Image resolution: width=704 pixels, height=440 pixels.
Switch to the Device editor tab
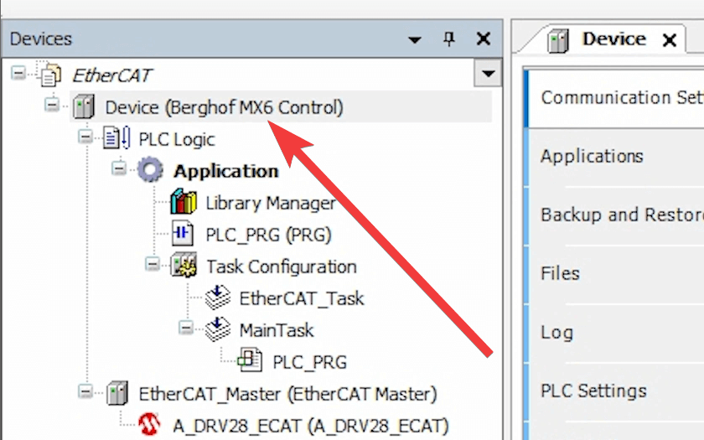pyautogui.click(x=613, y=39)
